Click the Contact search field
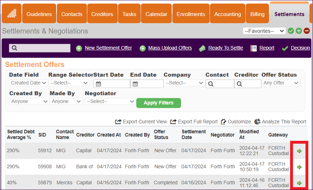 pyautogui.click(x=220, y=84)
